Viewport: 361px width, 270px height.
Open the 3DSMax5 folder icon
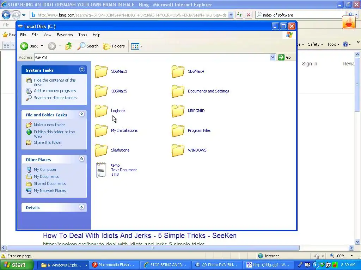point(101,91)
